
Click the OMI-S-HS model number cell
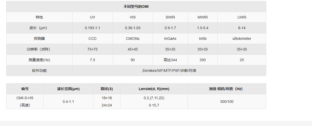point(25,98)
